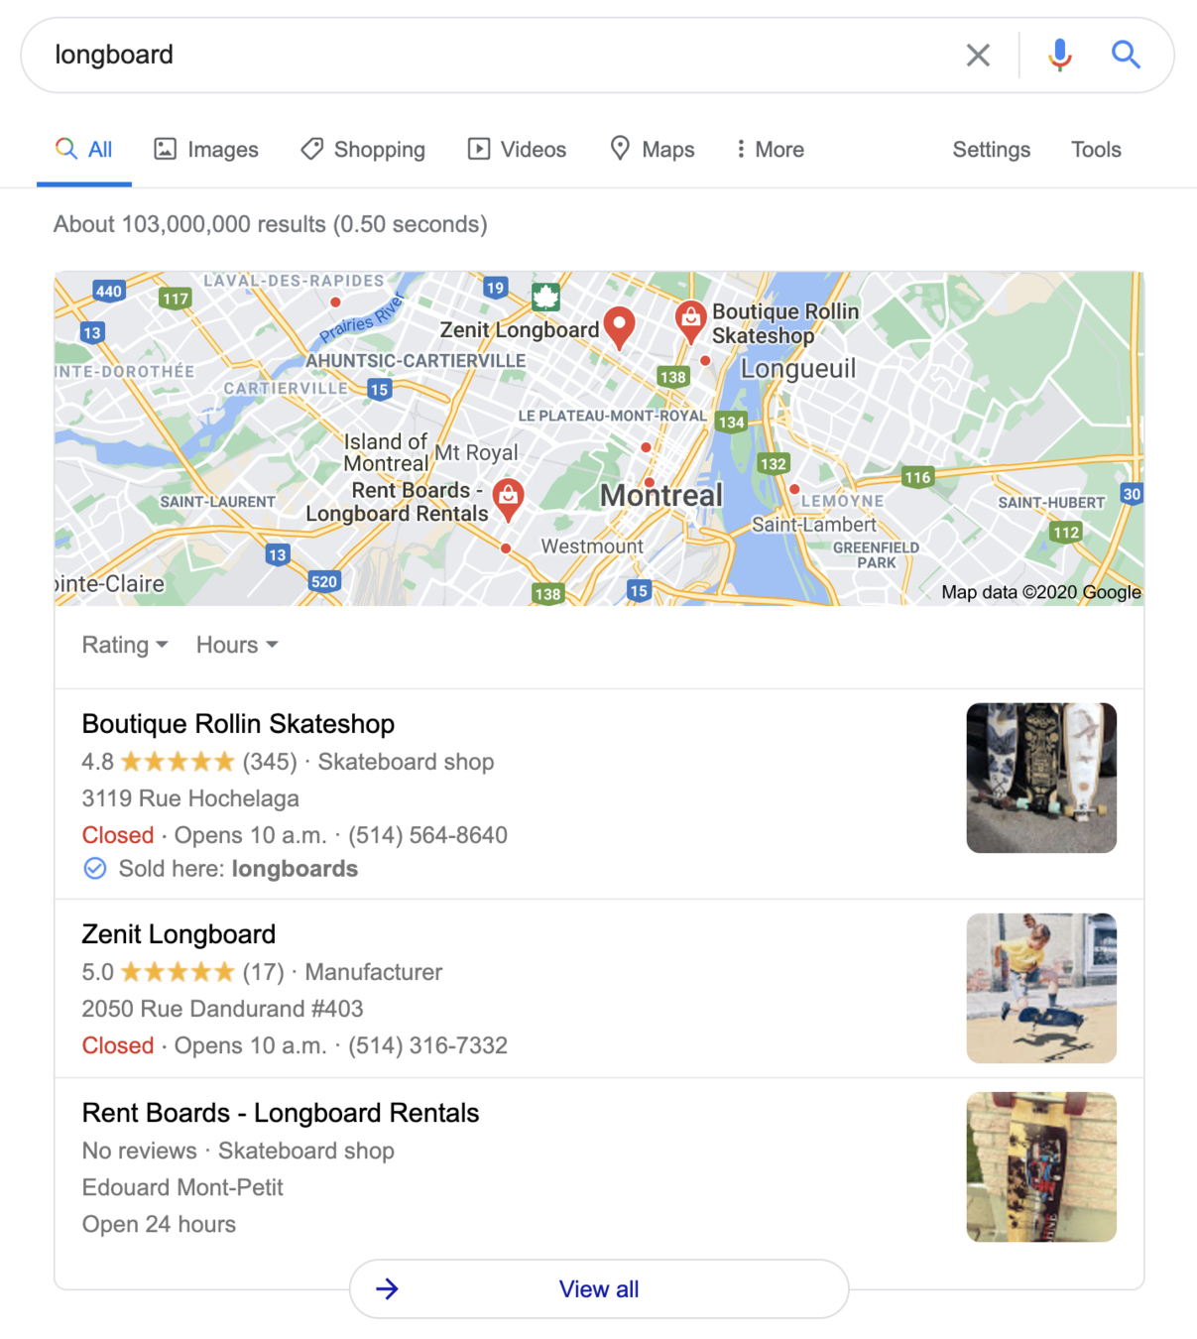Image resolution: width=1197 pixels, height=1339 pixels.
Task: Open search Tools
Action: pyautogui.click(x=1096, y=150)
